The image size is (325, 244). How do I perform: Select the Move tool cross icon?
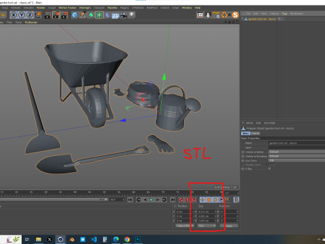point(3,15)
